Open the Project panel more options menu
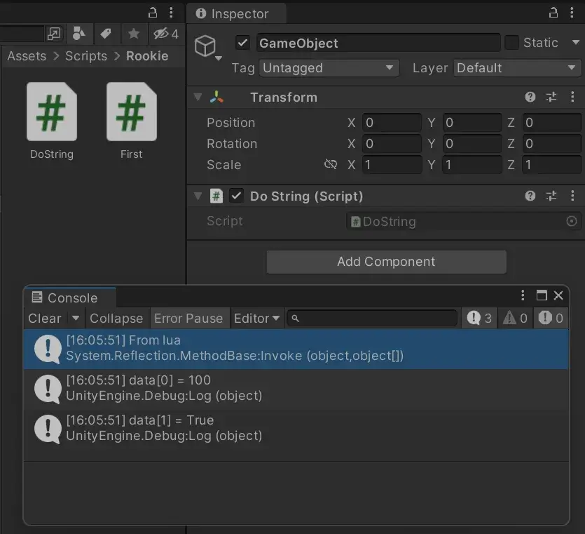 click(171, 13)
